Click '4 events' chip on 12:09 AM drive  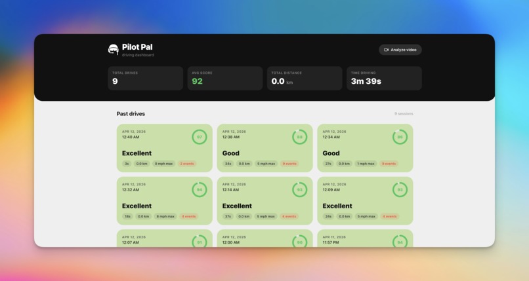[389, 216]
